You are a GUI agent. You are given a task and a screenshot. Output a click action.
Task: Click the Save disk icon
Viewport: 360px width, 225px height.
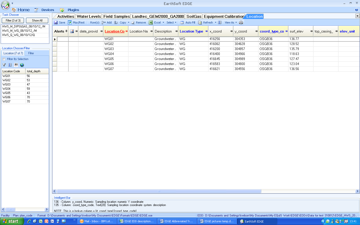click(56, 22)
